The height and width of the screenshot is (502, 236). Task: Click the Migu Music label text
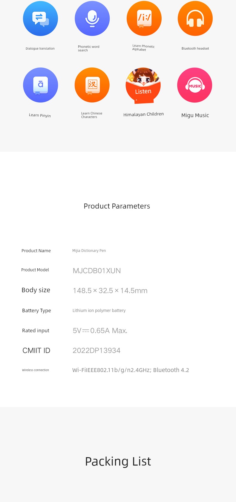pyautogui.click(x=195, y=115)
